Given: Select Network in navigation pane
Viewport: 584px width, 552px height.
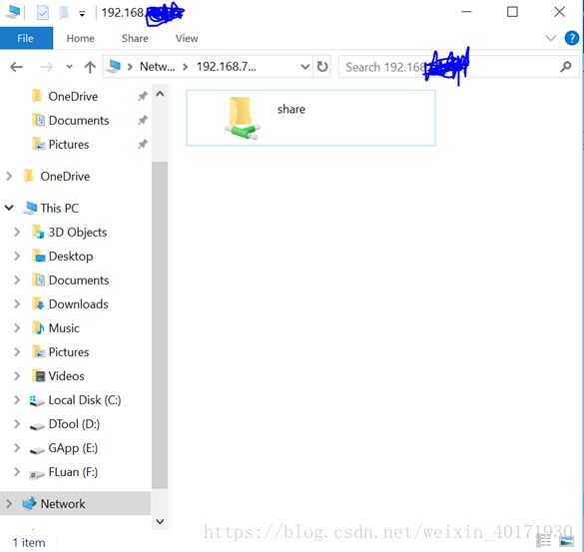Looking at the screenshot, I should (x=63, y=503).
